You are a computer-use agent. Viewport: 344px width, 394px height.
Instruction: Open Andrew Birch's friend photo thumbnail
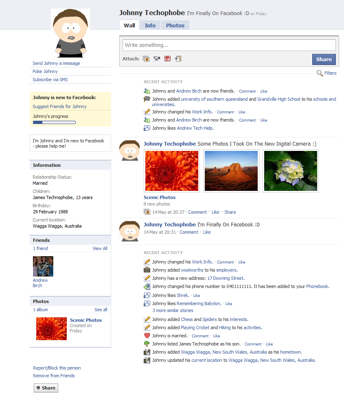point(43,266)
